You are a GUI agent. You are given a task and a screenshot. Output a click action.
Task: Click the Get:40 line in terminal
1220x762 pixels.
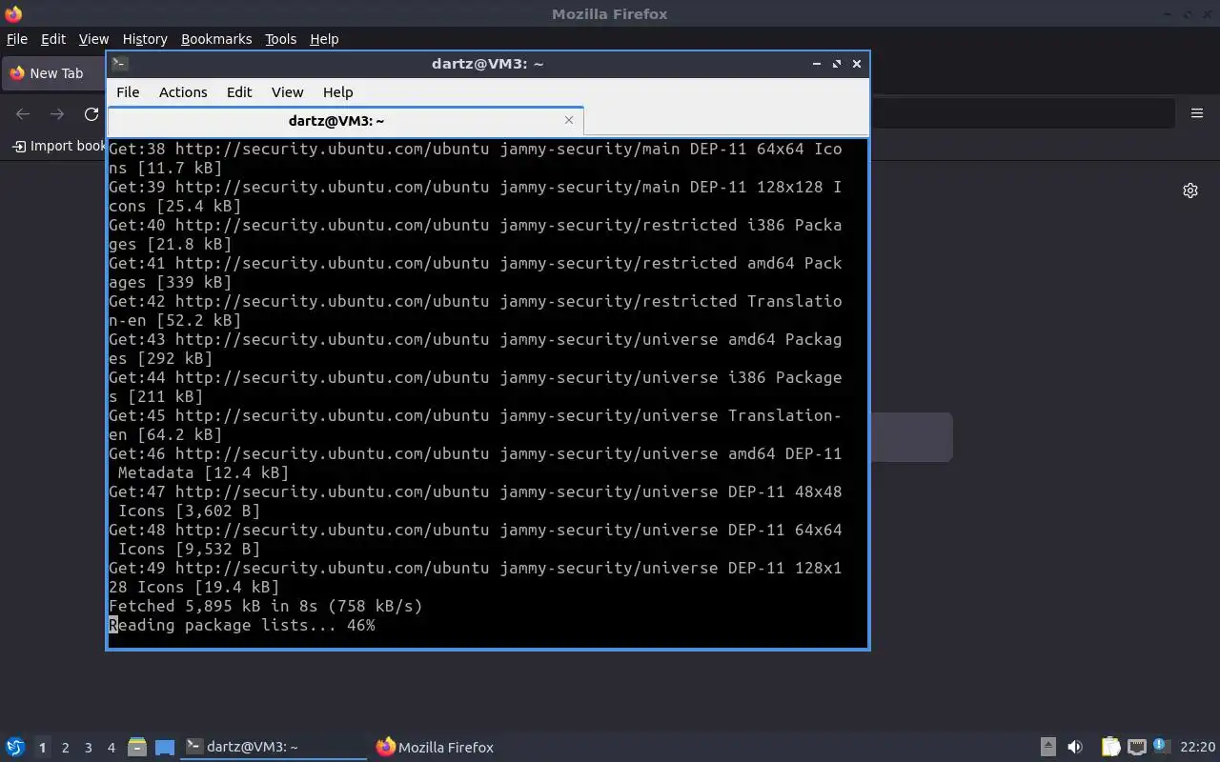(476, 234)
